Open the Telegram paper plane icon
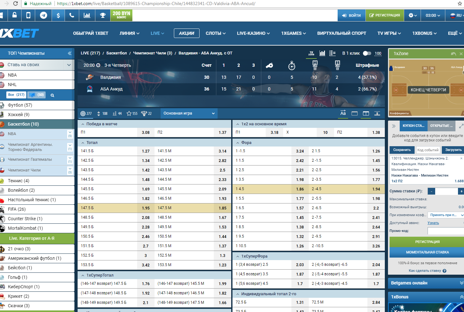The height and width of the screenshot is (312, 464). [43, 15]
